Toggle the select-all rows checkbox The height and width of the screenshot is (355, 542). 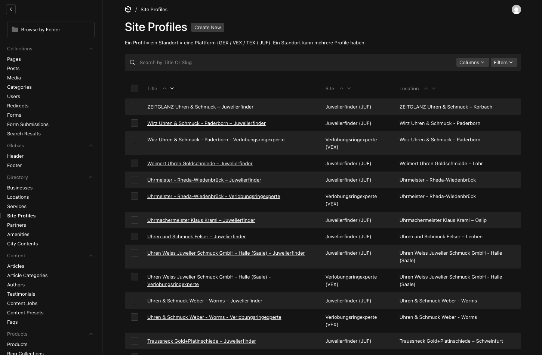pyautogui.click(x=135, y=88)
